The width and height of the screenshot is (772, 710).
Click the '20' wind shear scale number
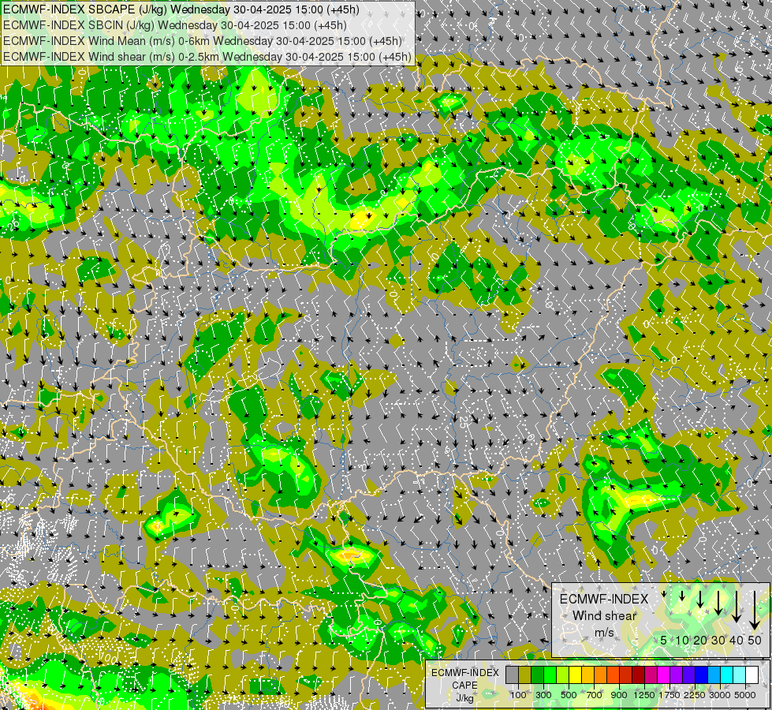(x=700, y=640)
